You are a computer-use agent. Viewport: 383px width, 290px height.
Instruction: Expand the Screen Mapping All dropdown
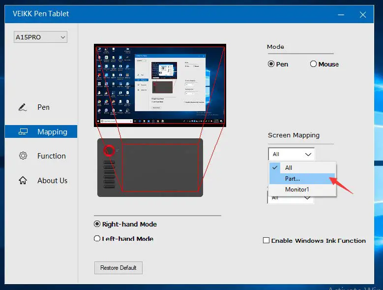291,154
